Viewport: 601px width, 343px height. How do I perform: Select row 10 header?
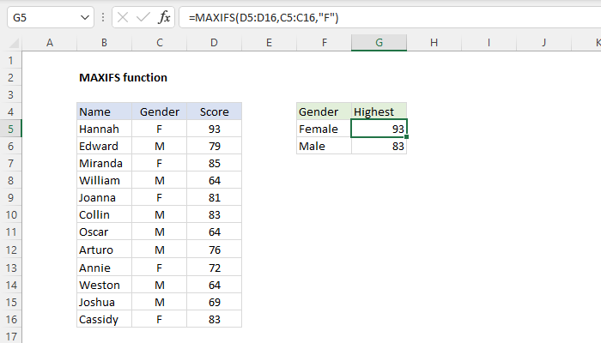click(x=10, y=214)
